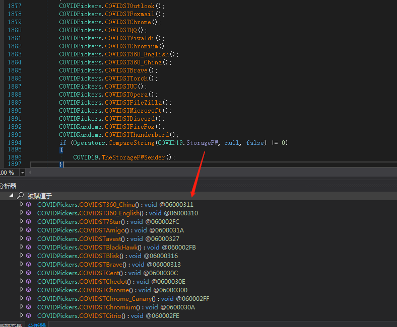Image resolution: width=397 pixels, height=327 pixels.
Task: Click line number 1894 in the gutter
Action: pos(15,143)
